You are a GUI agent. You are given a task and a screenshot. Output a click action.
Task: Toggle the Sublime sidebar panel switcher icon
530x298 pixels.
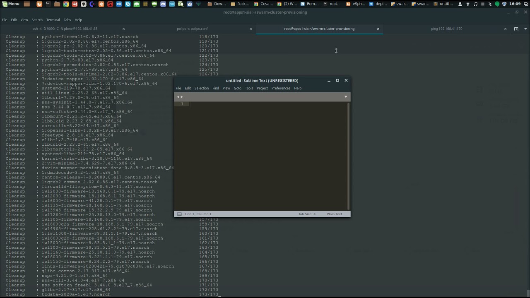click(x=179, y=214)
